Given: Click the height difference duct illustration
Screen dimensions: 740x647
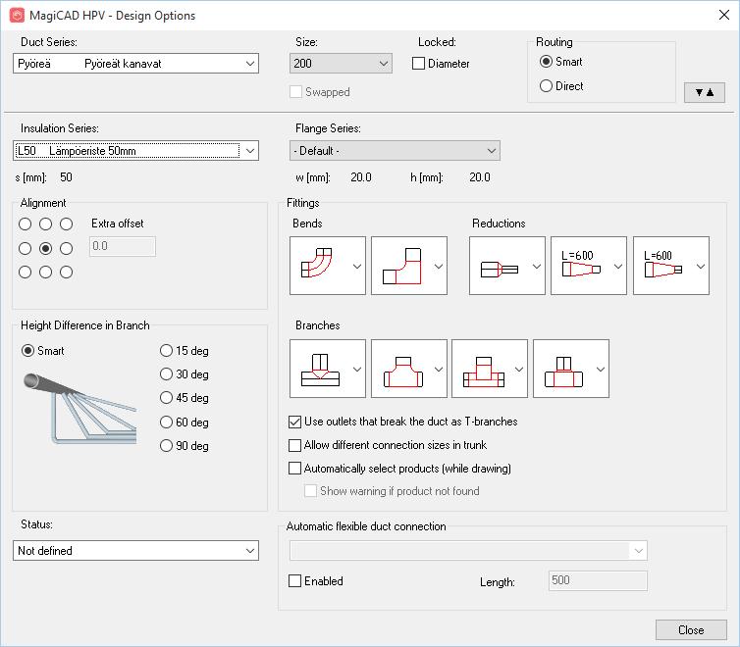Looking at the screenshot, I should [79, 408].
